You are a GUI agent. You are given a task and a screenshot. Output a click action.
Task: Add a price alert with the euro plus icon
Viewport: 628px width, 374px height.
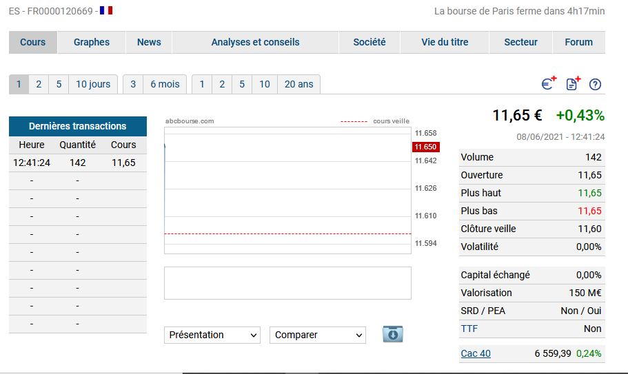pyautogui.click(x=549, y=83)
